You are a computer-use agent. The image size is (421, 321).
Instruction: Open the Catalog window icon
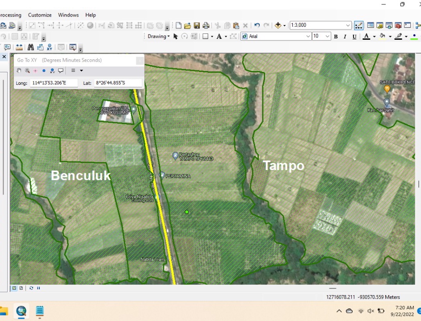(x=379, y=25)
